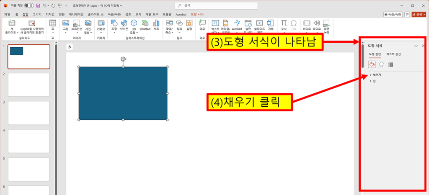Open 사진 앨범 (Photo Album) icon
This screenshot has width=429, height=195.
[88, 23]
